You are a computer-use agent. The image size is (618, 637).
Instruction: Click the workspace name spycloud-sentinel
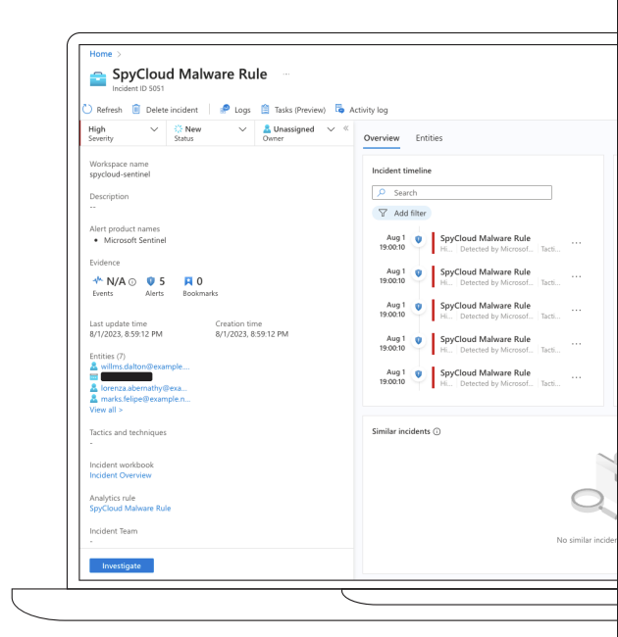click(x=120, y=174)
